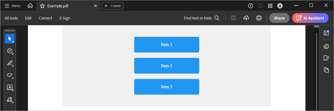
Task: Choose the highlighter tool
Action: pos(10,63)
